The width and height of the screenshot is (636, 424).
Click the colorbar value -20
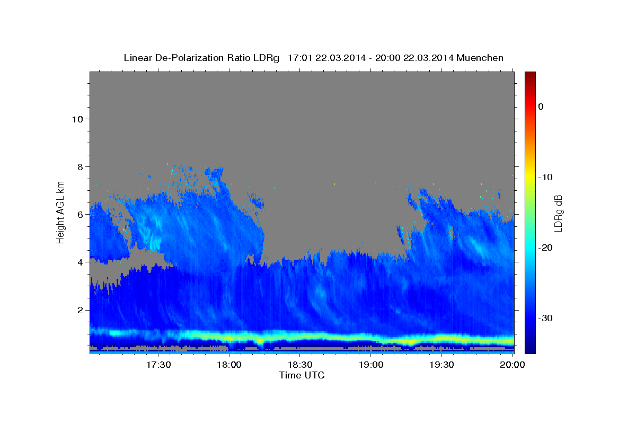point(546,248)
